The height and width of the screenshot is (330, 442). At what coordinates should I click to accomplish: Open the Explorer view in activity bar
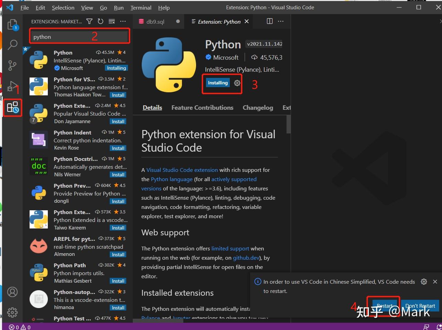(12, 25)
